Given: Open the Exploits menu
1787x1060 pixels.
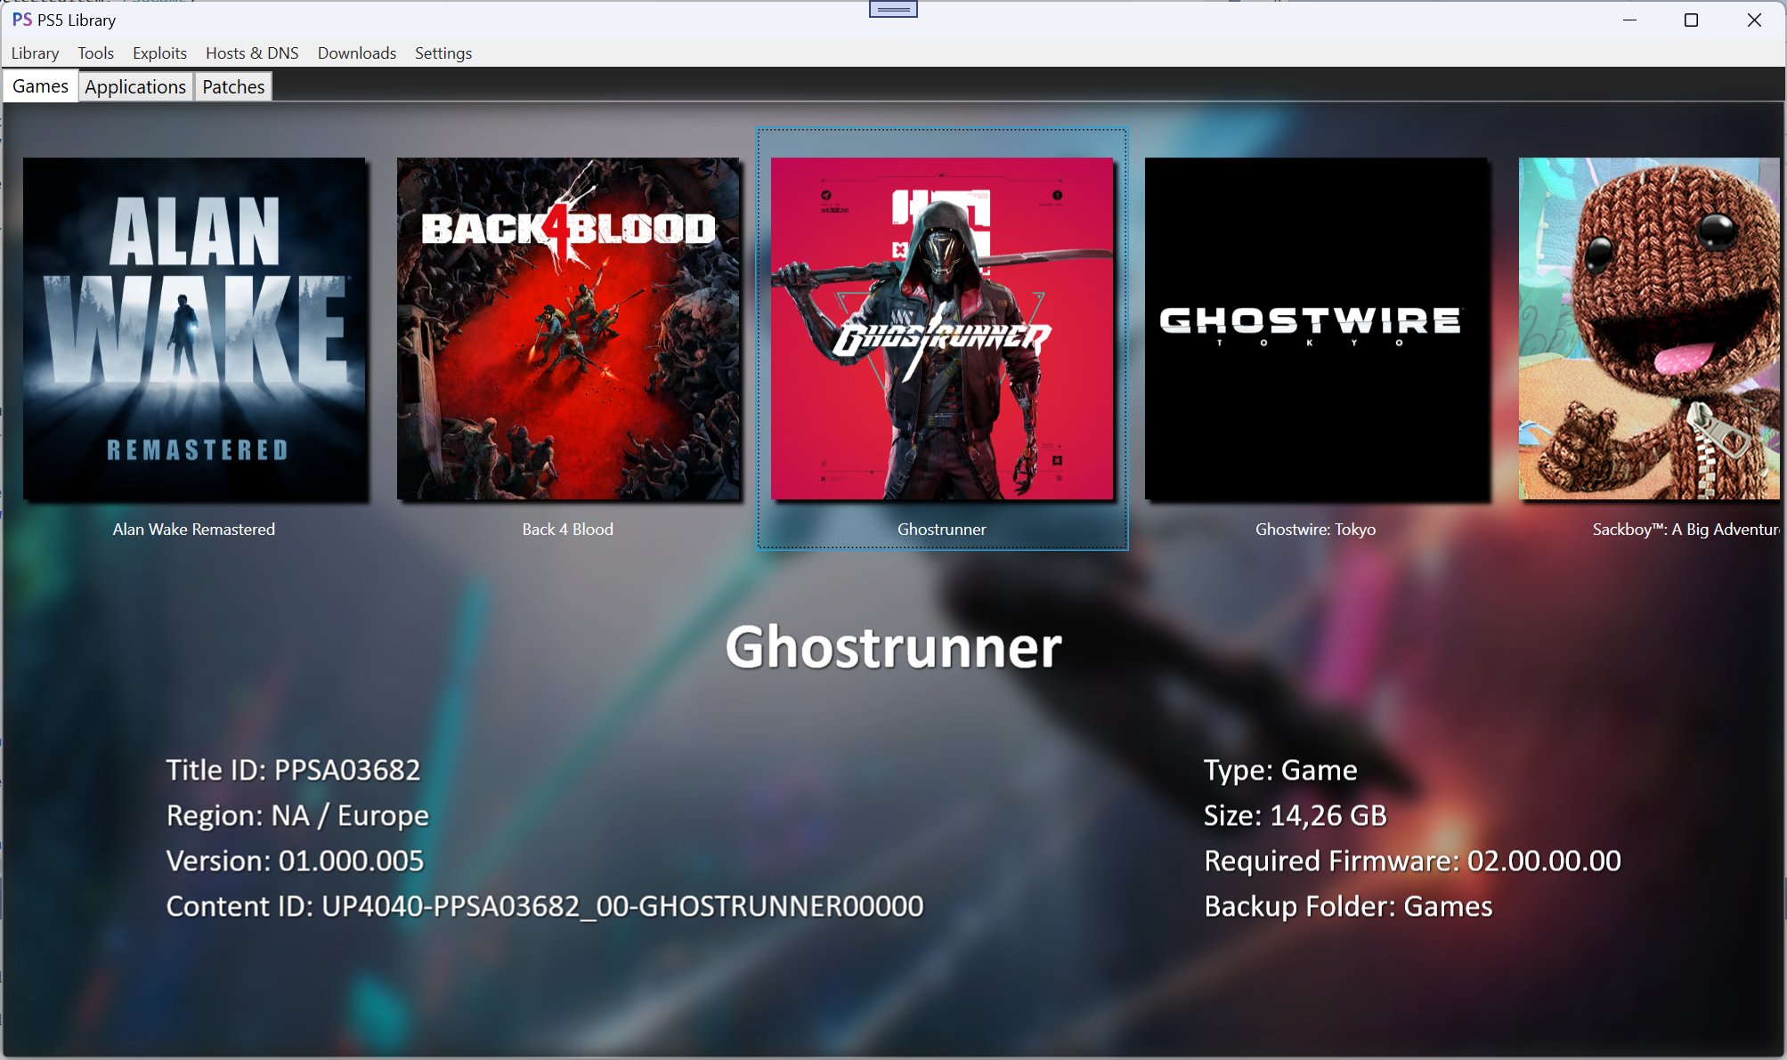Looking at the screenshot, I should click(159, 53).
